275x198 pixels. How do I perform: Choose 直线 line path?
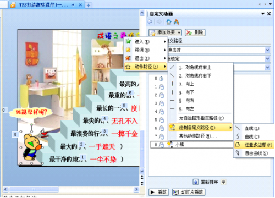click(x=254, y=128)
